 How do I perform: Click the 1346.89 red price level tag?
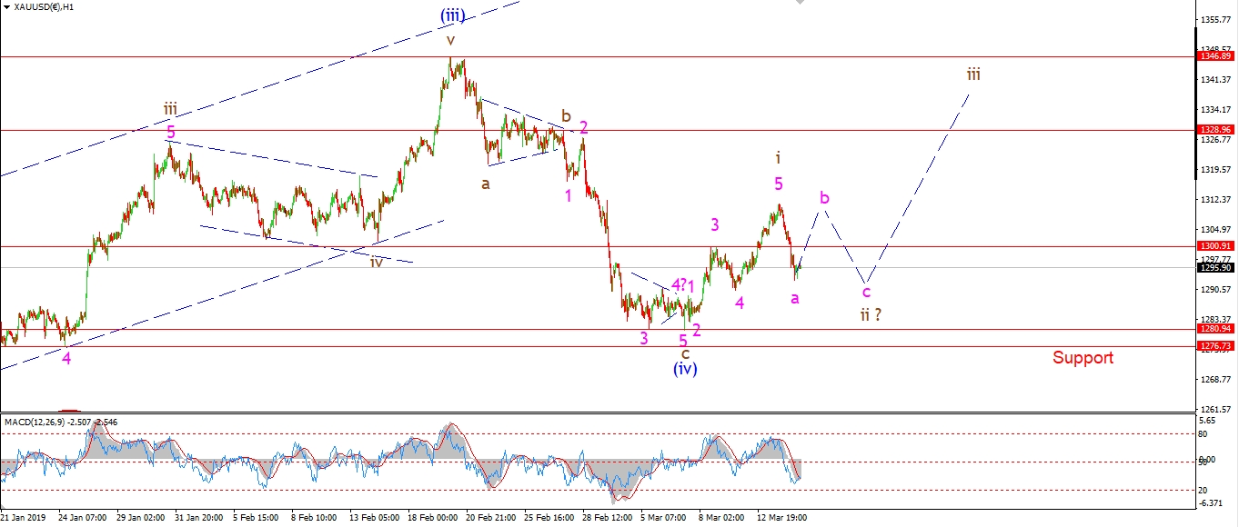pyautogui.click(x=1214, y=56)
